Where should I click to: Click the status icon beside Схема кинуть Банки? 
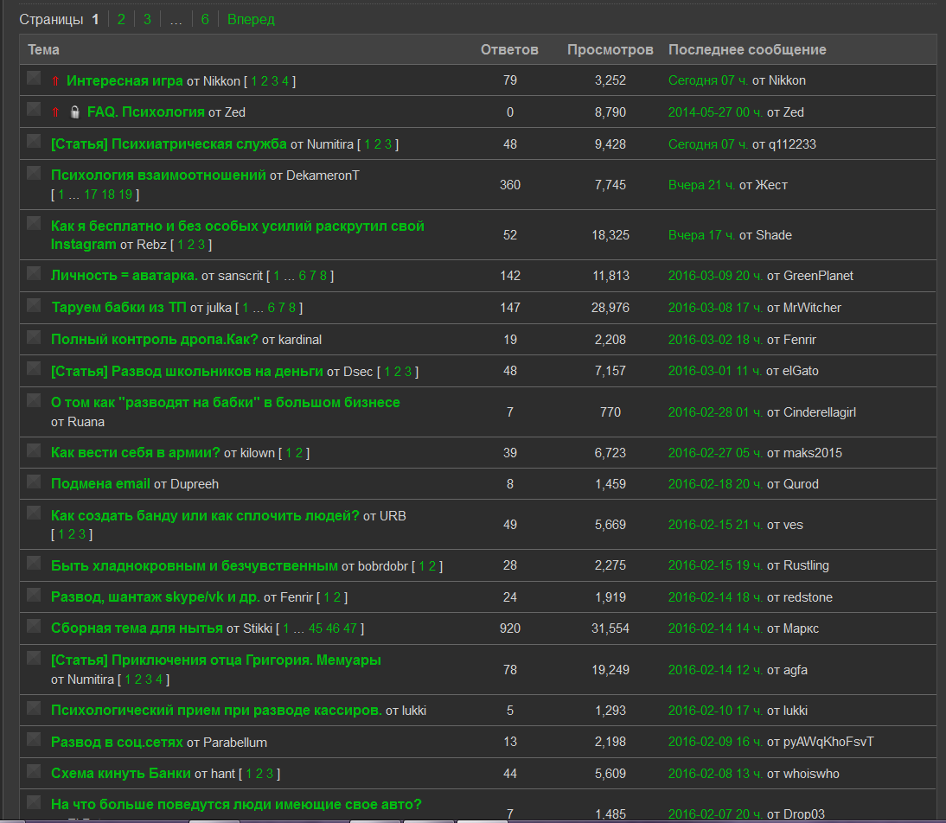tap(34, 771)
